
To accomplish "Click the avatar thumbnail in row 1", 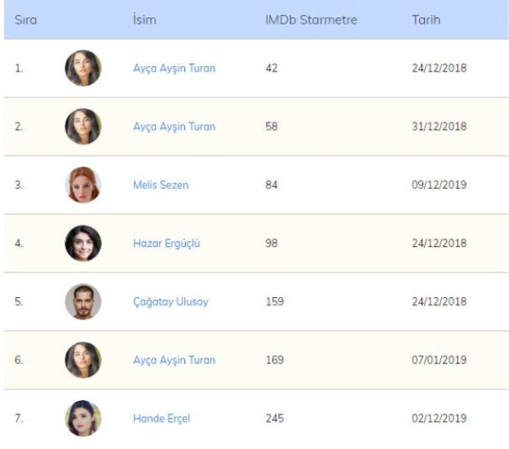I will pyautogui.click(x=83, y=69).
